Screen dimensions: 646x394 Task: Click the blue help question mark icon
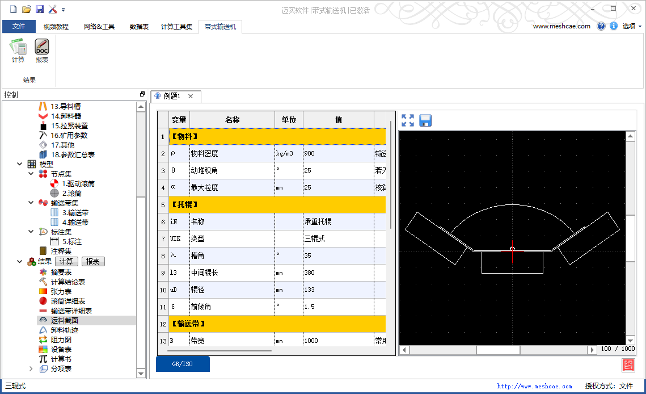(x=601, y=26)
